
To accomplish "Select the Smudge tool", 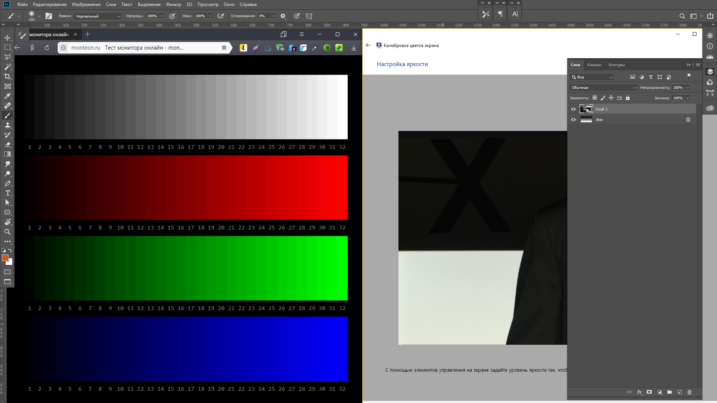I will click(7, 164).
